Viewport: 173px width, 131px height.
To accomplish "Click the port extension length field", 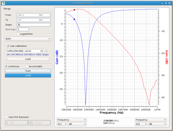I will (x=17, y=123).
